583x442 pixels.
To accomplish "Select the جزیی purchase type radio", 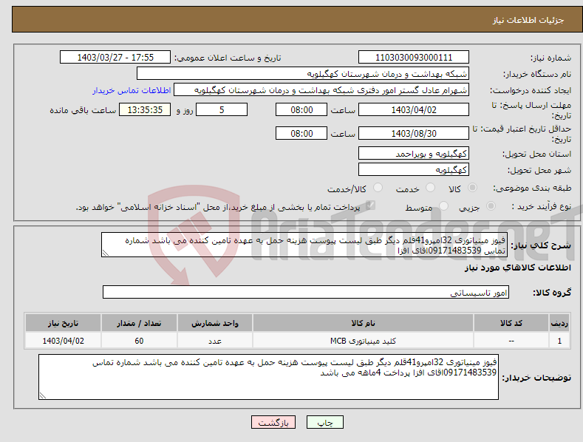I will coord(491,206).
